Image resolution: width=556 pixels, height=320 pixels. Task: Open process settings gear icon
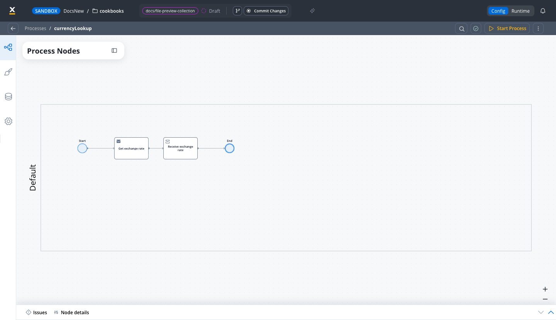[8, 121]
